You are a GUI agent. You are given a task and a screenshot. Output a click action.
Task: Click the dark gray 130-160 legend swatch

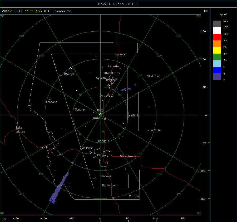tap(217, 24)
